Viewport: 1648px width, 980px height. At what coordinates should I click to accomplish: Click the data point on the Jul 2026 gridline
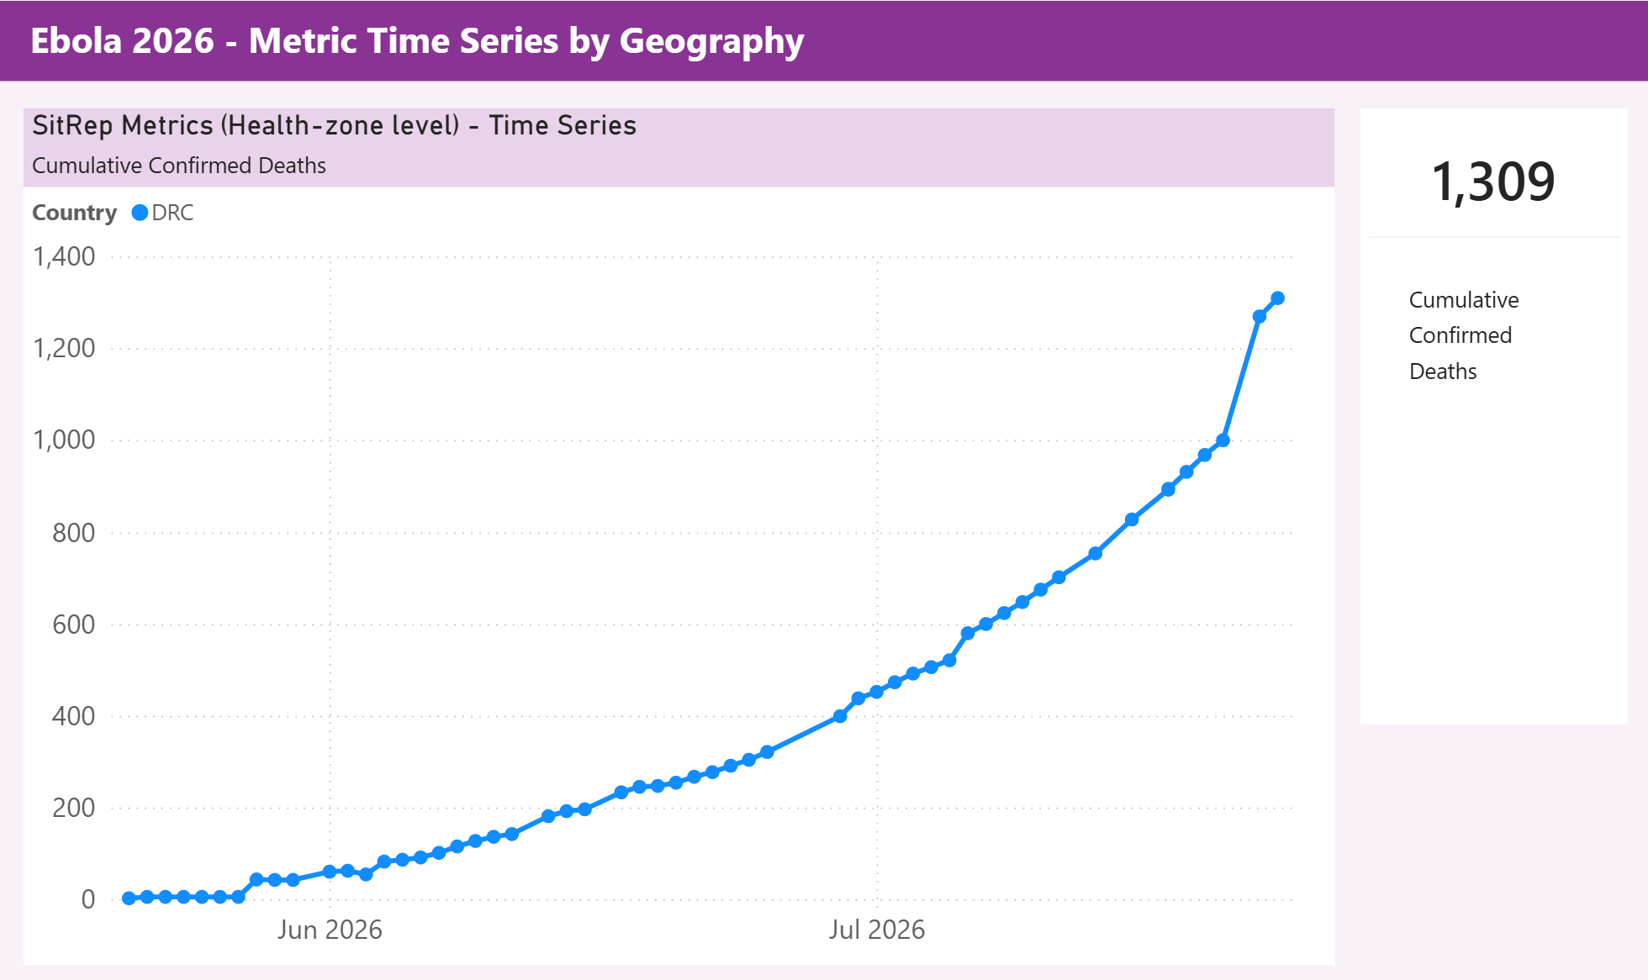coord(876,692)
